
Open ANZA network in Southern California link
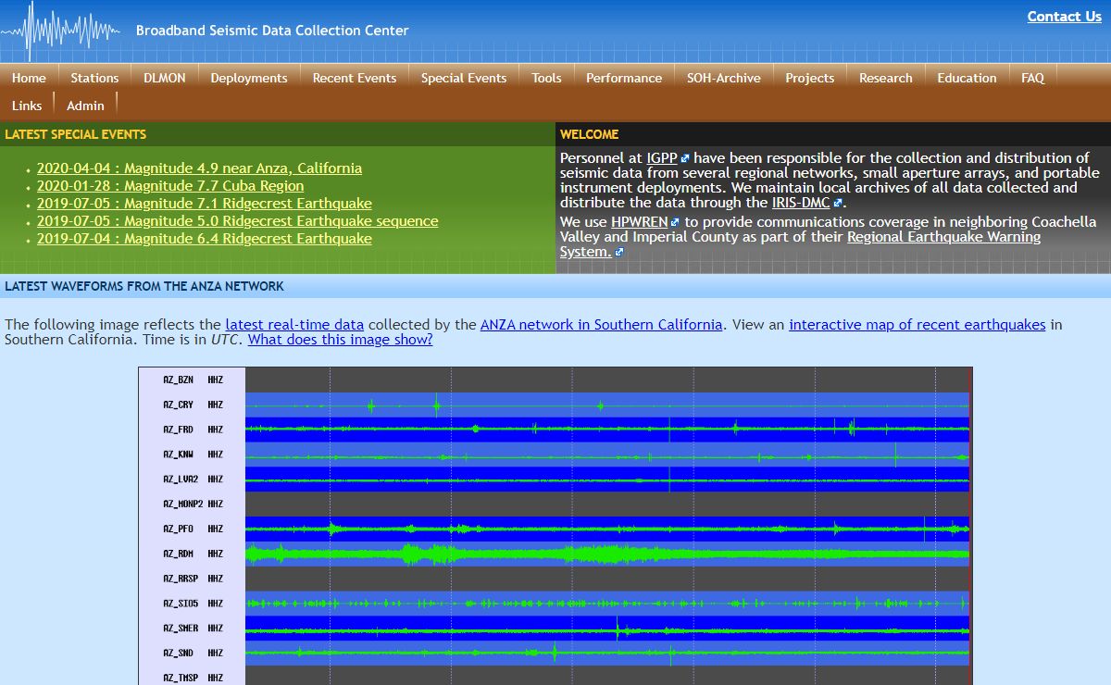tap(601, 325)
